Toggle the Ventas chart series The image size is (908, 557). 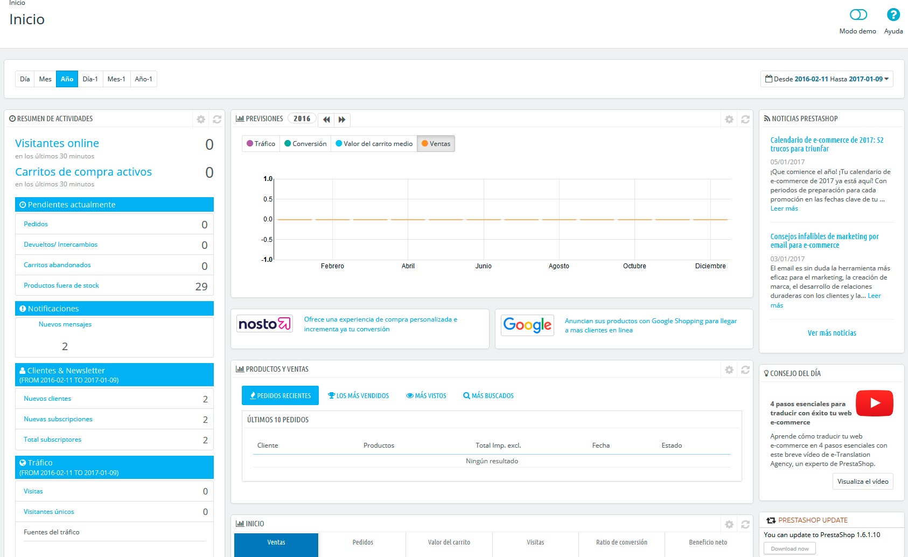[436, 144]
